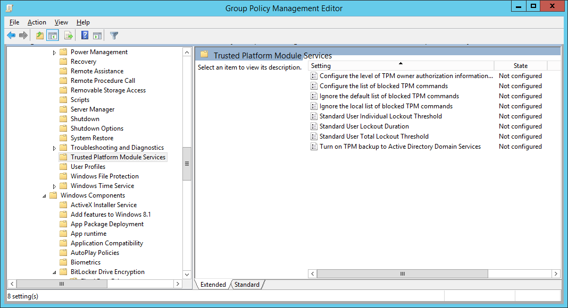The image size is (568, 308).
Task: Expand the Troubleshooting and Diagnostics node
Action: (54, 147)
